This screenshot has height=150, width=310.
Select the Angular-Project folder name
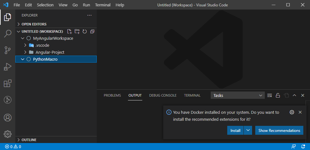[50, 52]
